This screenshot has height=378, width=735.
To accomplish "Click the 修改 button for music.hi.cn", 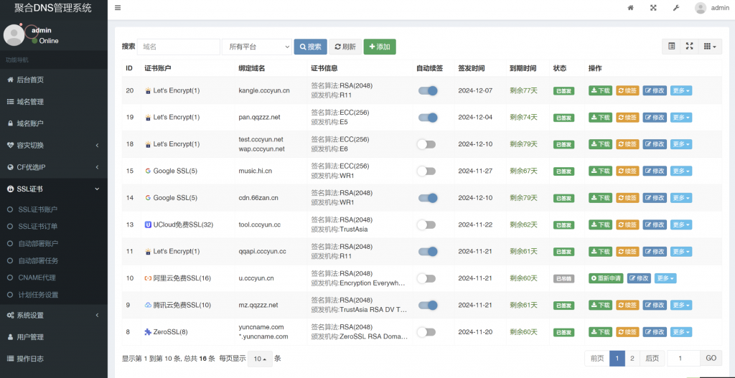I will 655,171.
